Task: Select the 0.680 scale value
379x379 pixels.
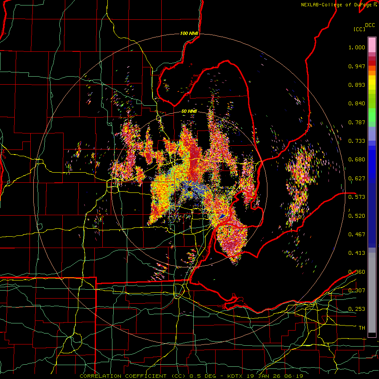Action: tap(357, 160)
